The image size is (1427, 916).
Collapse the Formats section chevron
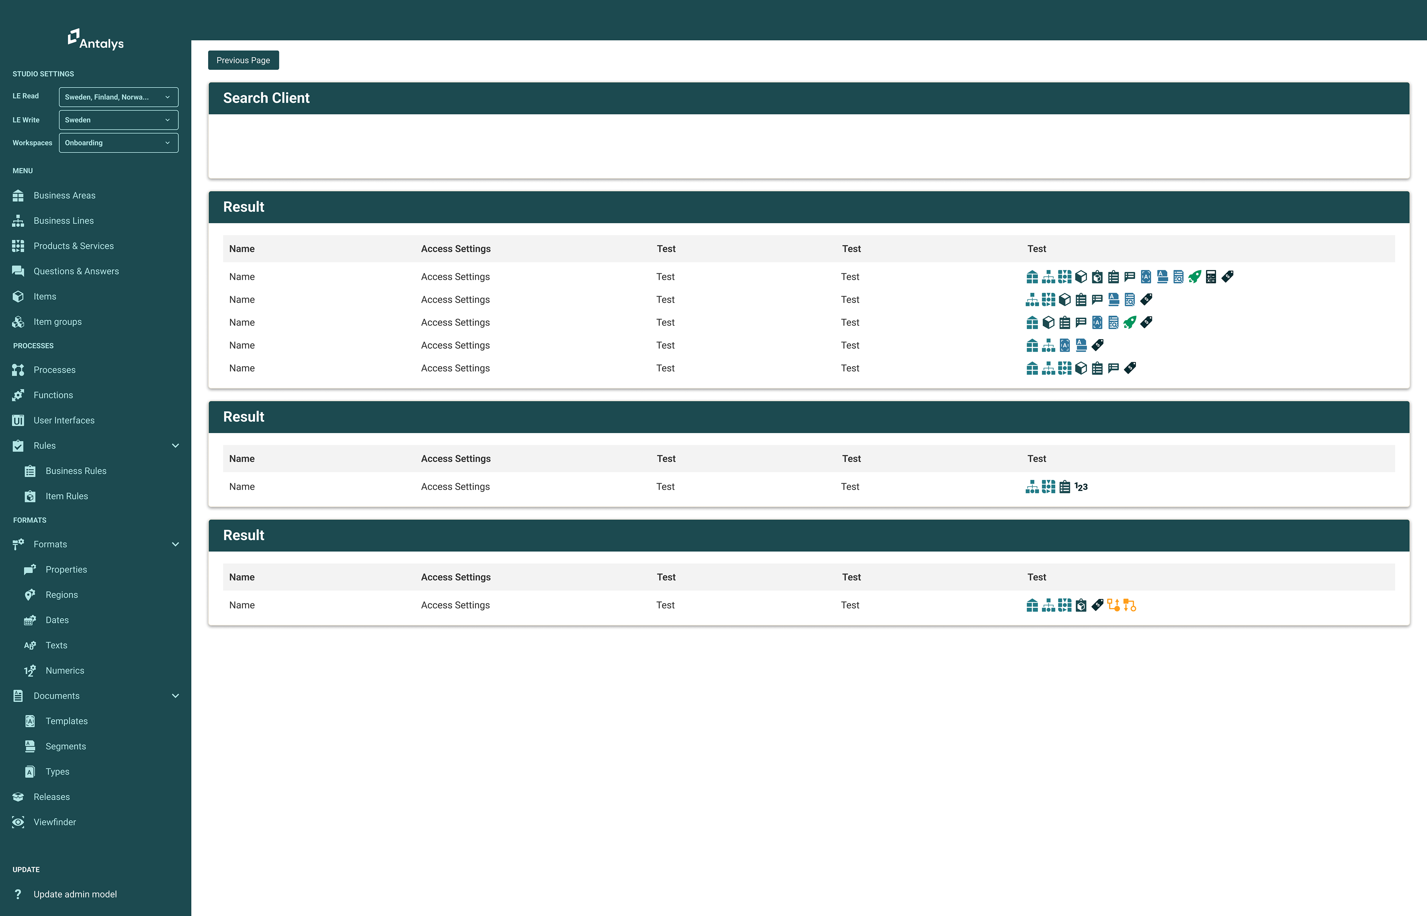(x=175, y=544)
